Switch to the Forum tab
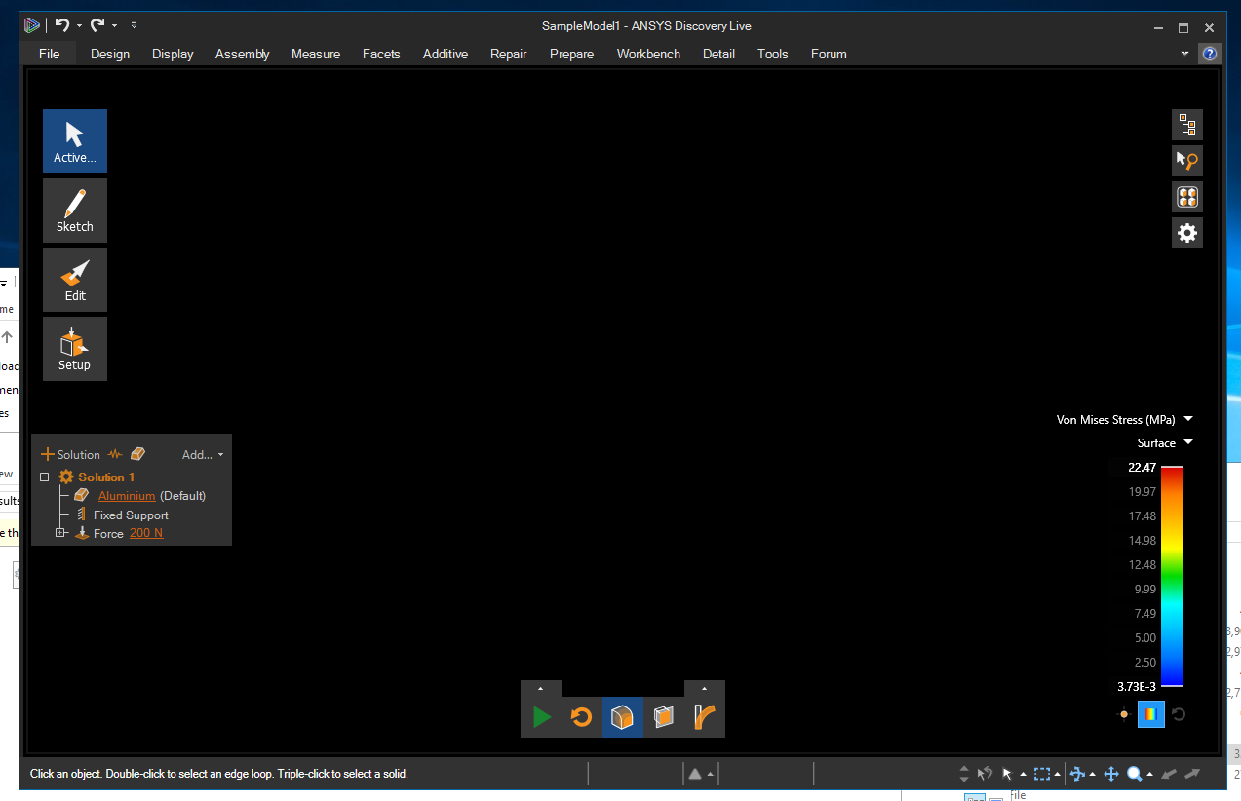 (829, 54)
